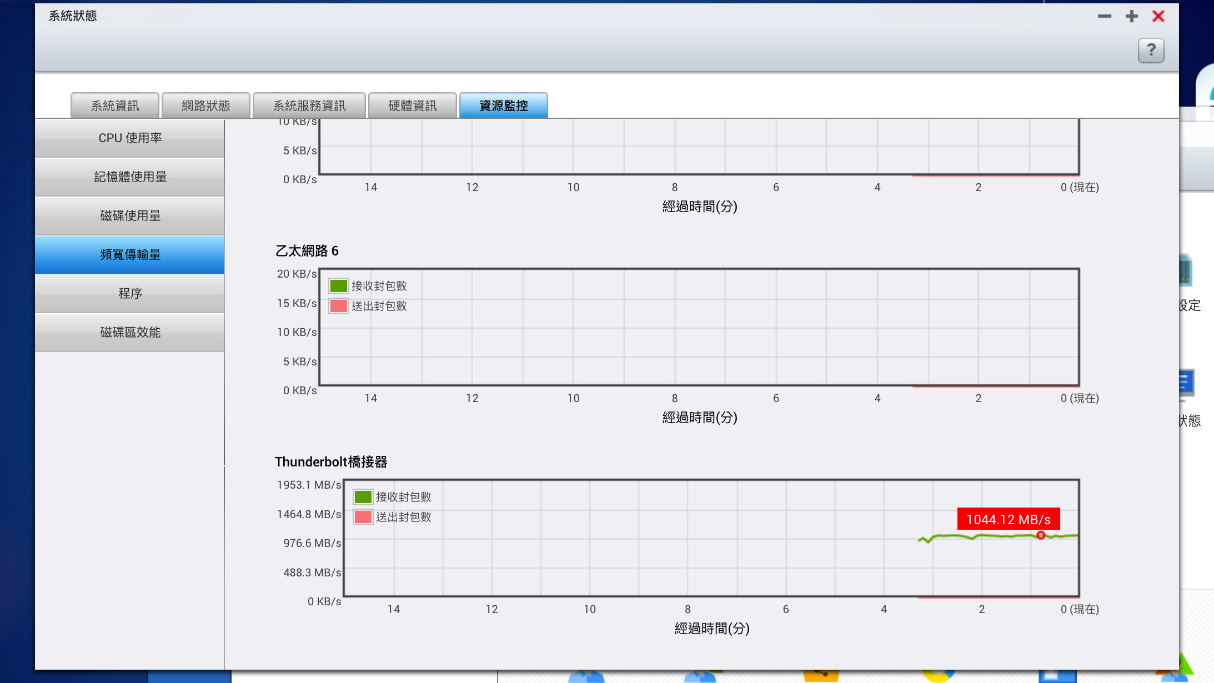
Task: Open the help question mark button
Action: (1151, 51)
